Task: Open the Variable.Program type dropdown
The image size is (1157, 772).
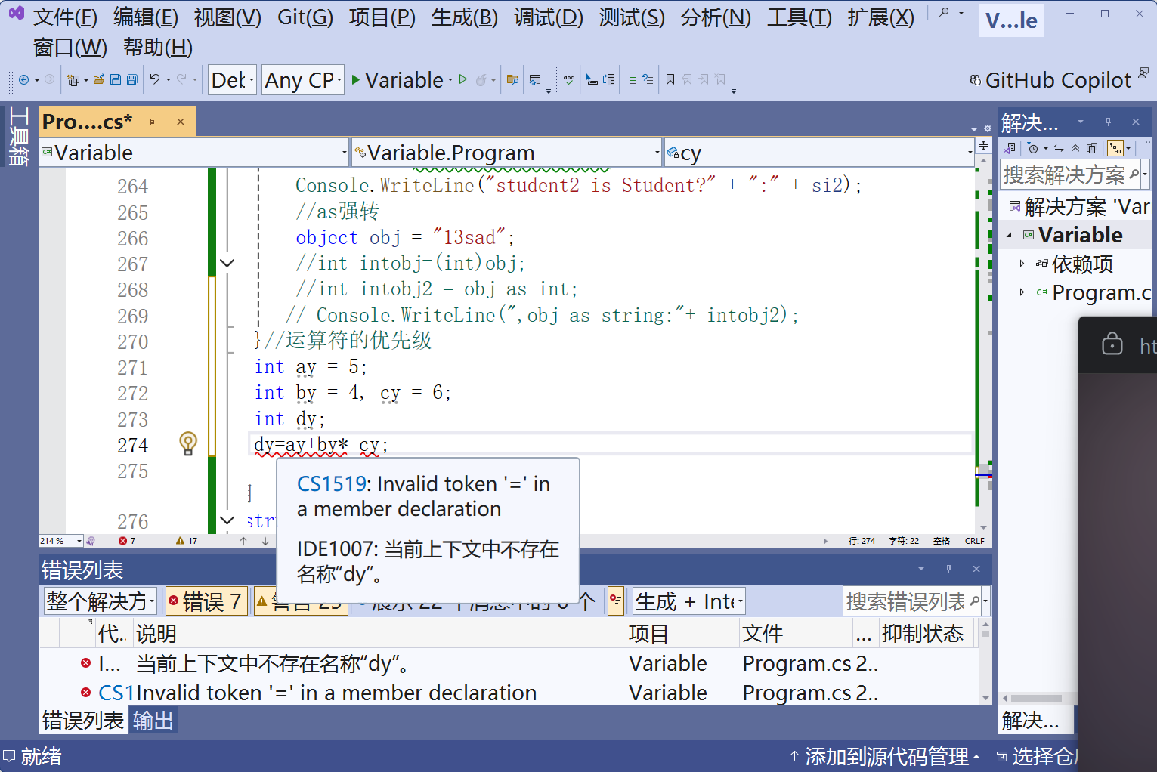Action: (x=506, y=153)
